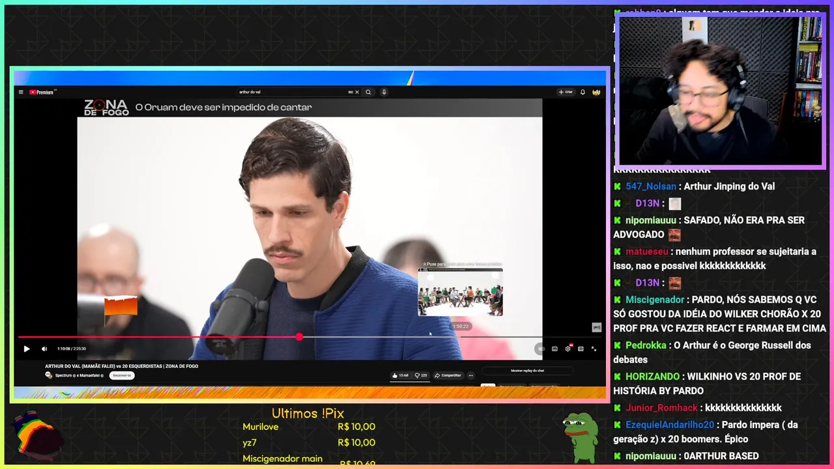The width and height of the screenshot is (834, 469).
Task: Click chat username matueseu
Action: [x=647, y=251]
